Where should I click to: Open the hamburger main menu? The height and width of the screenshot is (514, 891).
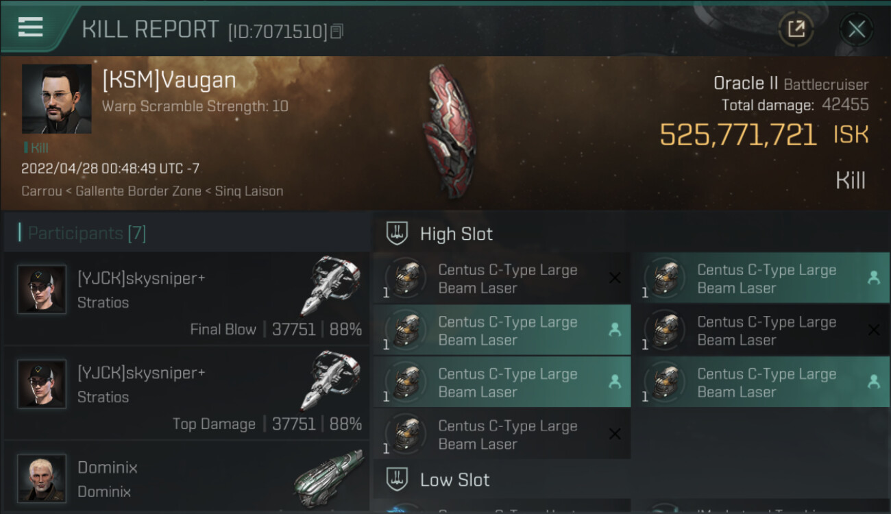click(31, 27)
